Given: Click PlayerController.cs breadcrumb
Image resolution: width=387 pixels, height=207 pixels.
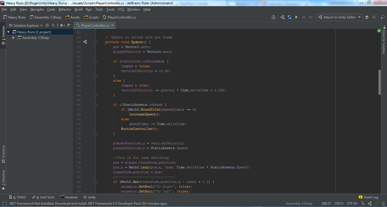Looking at the screenshot, I should click(x=119, y=17).
